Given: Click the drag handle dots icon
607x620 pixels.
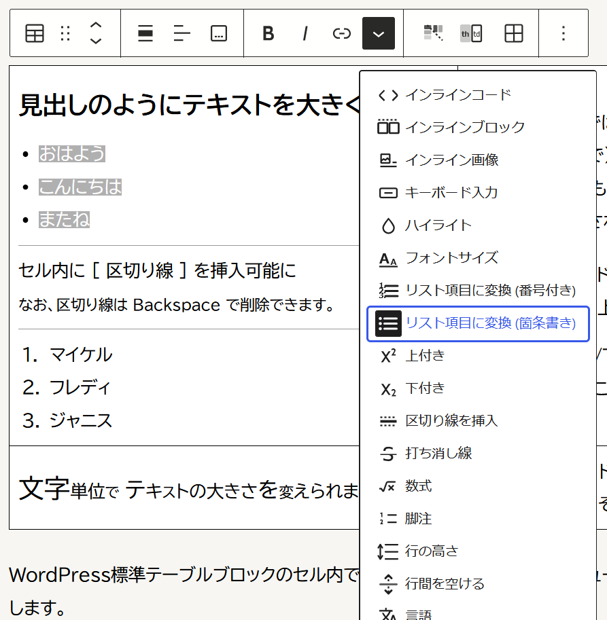Looking at the screenshot, I should pyautogui.click(x=65, y=33).
